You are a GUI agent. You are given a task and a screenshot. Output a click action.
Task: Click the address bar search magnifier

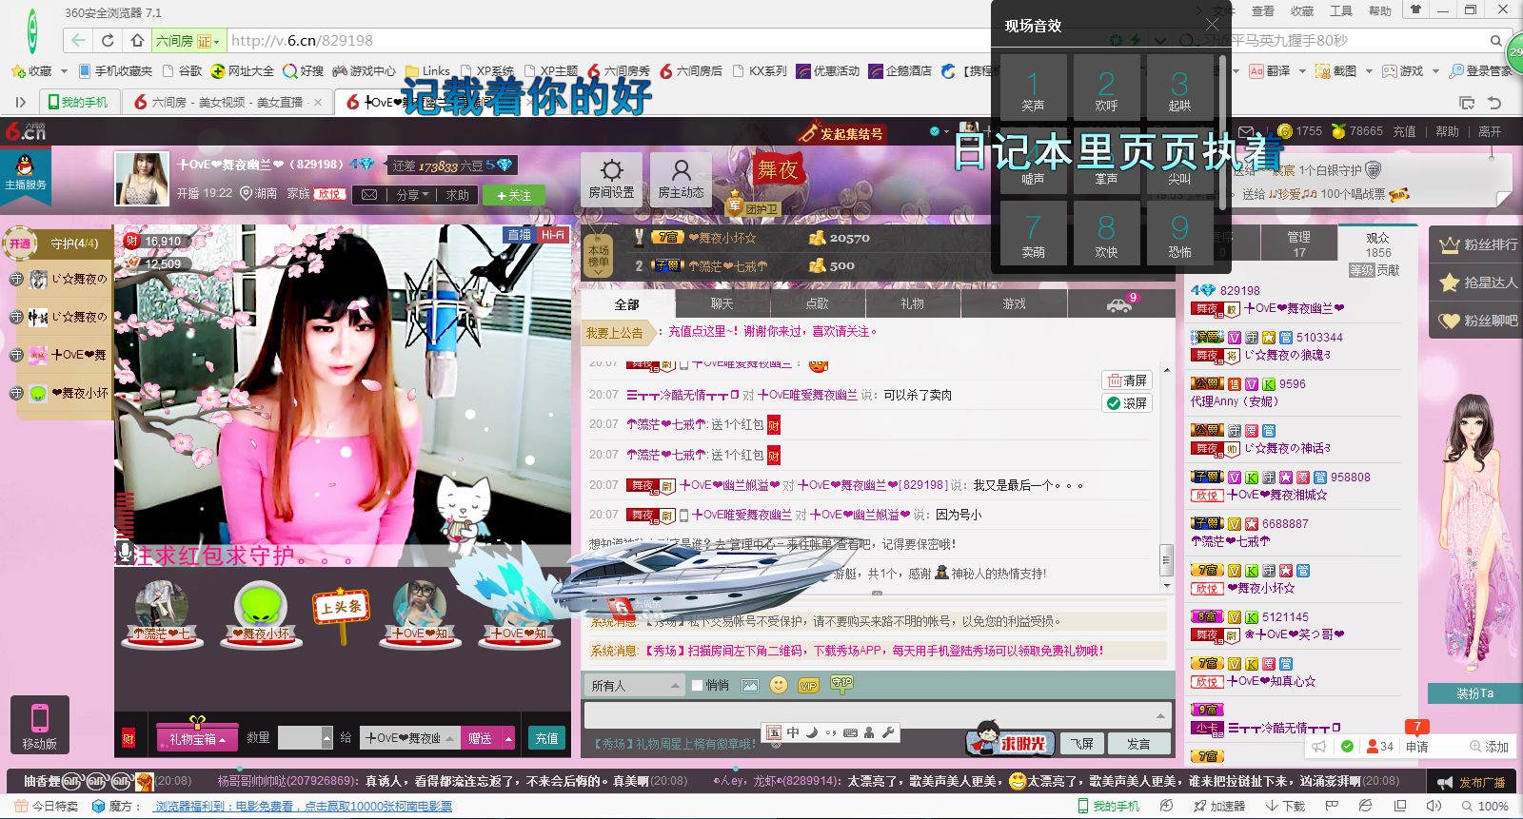pos(1496,41)
